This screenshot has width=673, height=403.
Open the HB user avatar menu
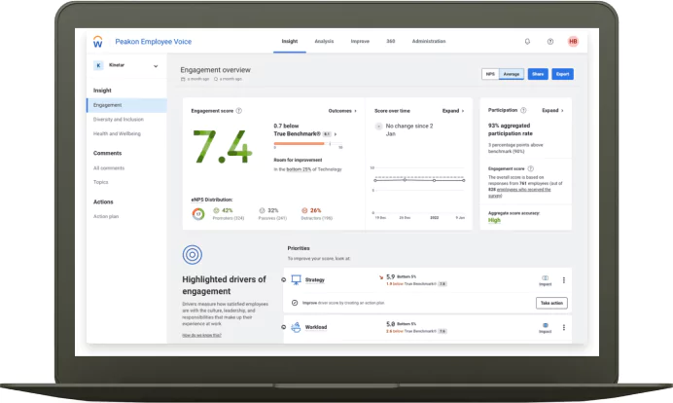point(573,41)
